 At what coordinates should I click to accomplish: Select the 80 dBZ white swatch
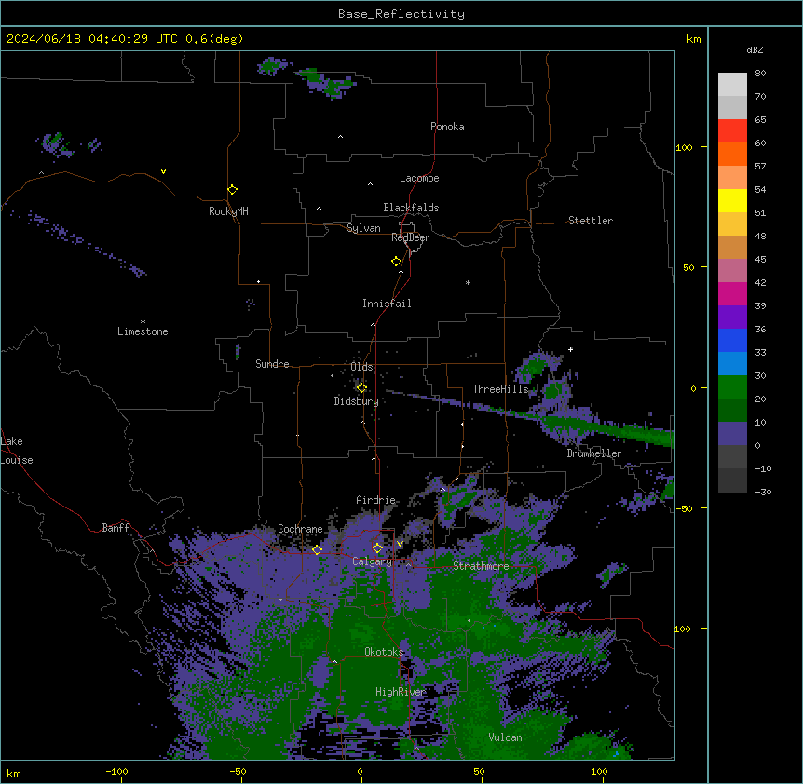732,84
